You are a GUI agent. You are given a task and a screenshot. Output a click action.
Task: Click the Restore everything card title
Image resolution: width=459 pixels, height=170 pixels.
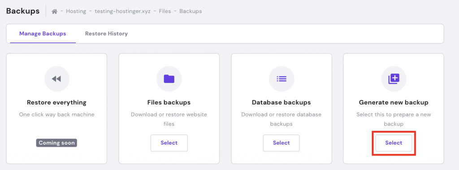click(56, 102)
